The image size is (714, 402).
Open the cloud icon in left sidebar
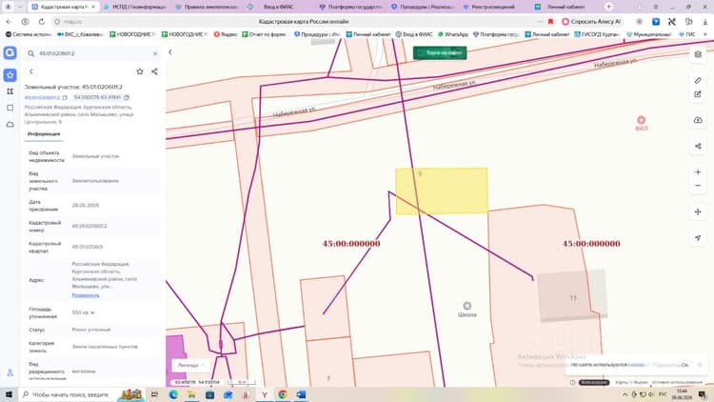(x=10, y=124)
